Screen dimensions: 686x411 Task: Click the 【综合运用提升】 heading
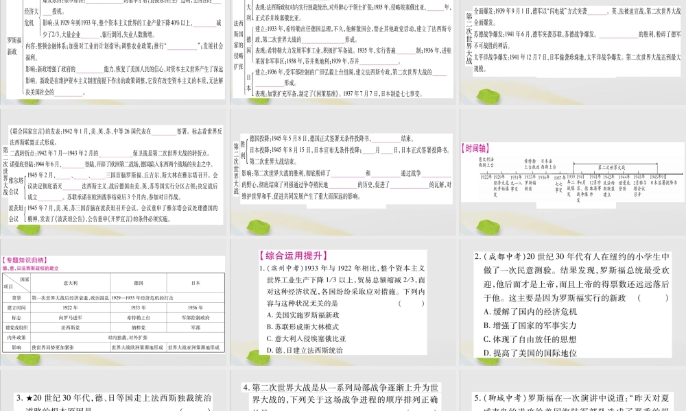tap(294, 256)
